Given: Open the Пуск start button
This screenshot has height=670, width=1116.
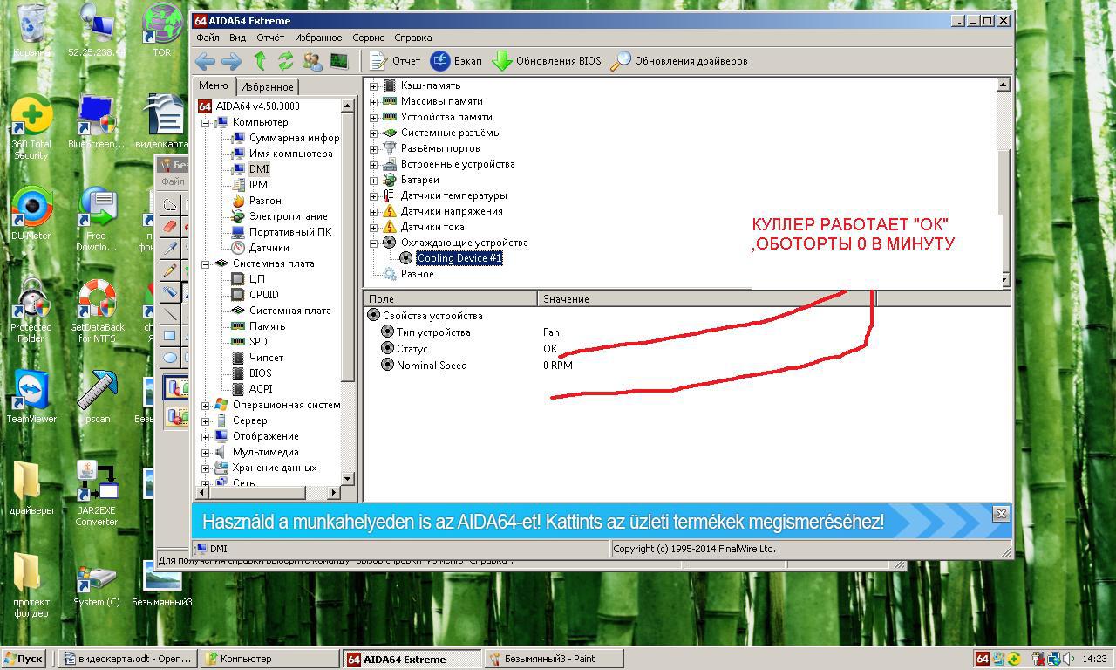Looking at the screenshot, I should pyautogui.click(x=24, y=659).
